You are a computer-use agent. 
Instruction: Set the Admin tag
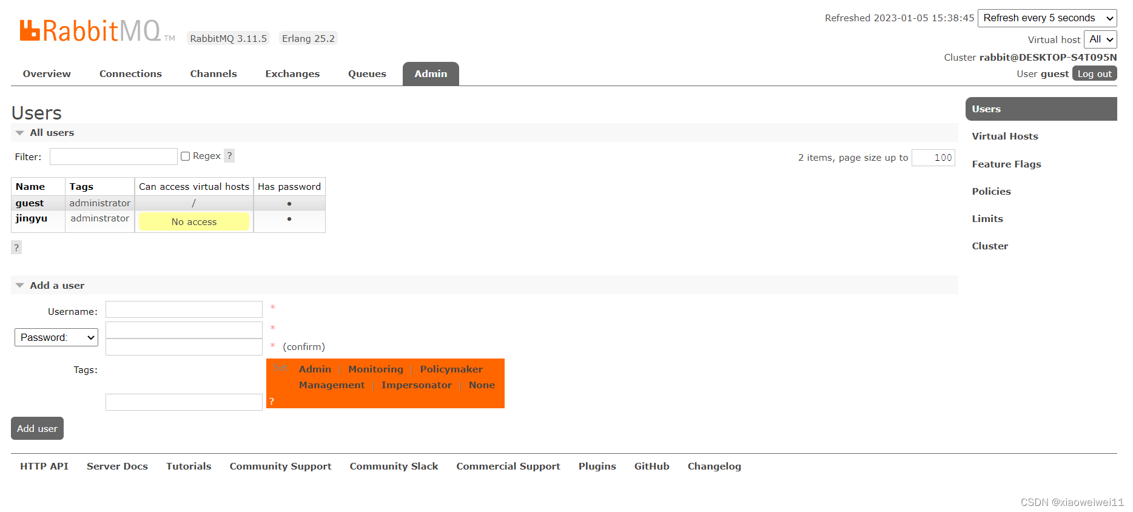click(315, 369)
